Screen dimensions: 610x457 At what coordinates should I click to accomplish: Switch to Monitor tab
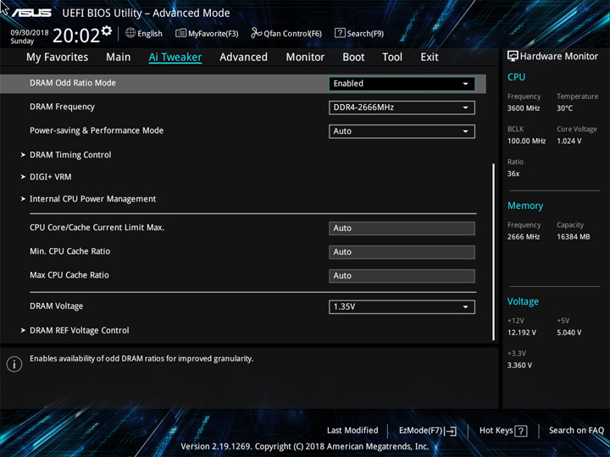305,58
